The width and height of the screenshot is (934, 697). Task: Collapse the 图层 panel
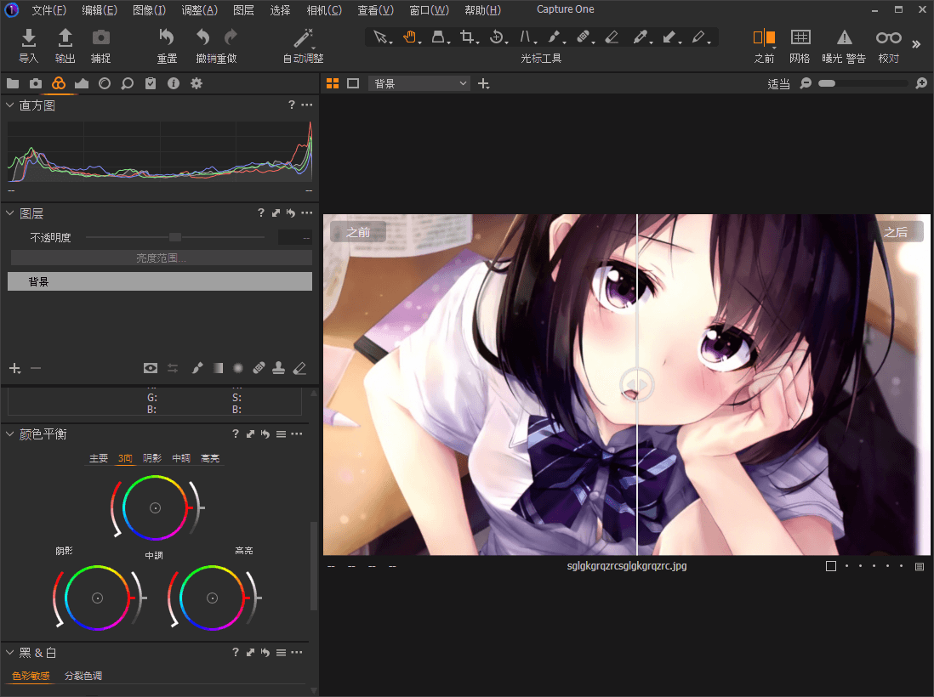click(x=9, y=212)
